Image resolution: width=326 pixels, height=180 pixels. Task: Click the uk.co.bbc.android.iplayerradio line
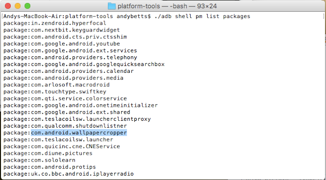69,174
